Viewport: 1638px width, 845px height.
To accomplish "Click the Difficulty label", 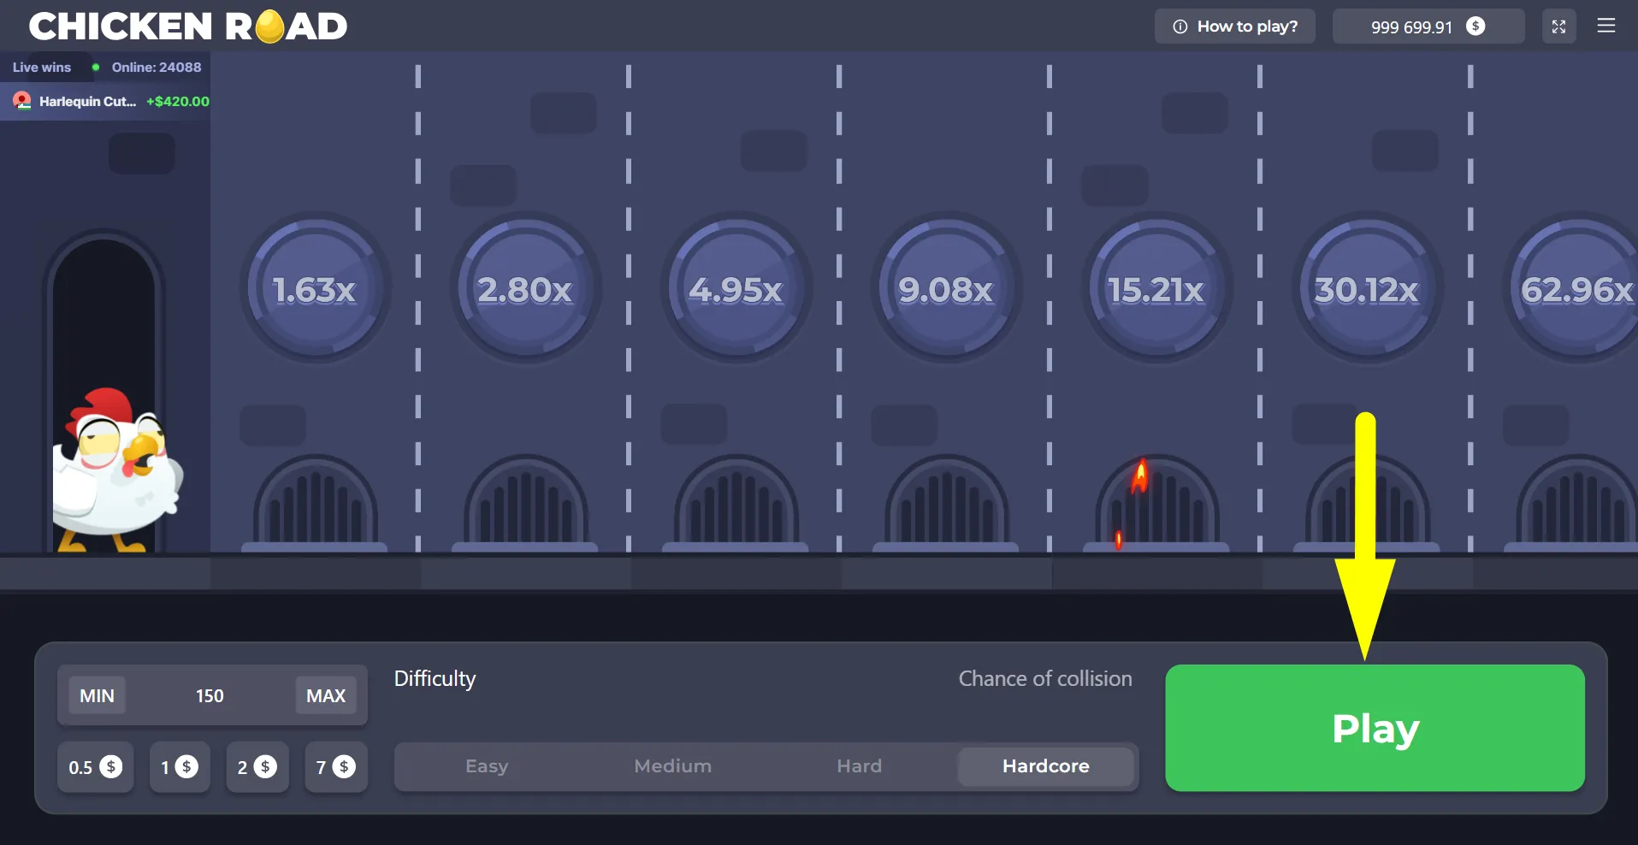I will point(435,678).
